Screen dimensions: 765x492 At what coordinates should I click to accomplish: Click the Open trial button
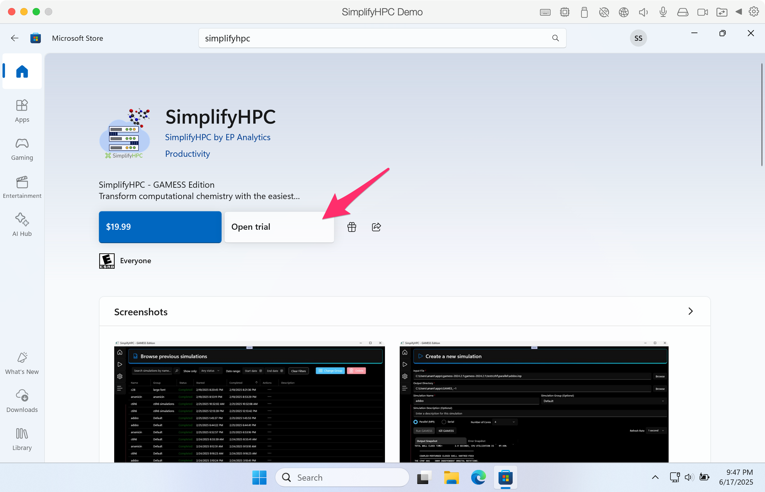(x=279, y=227)
